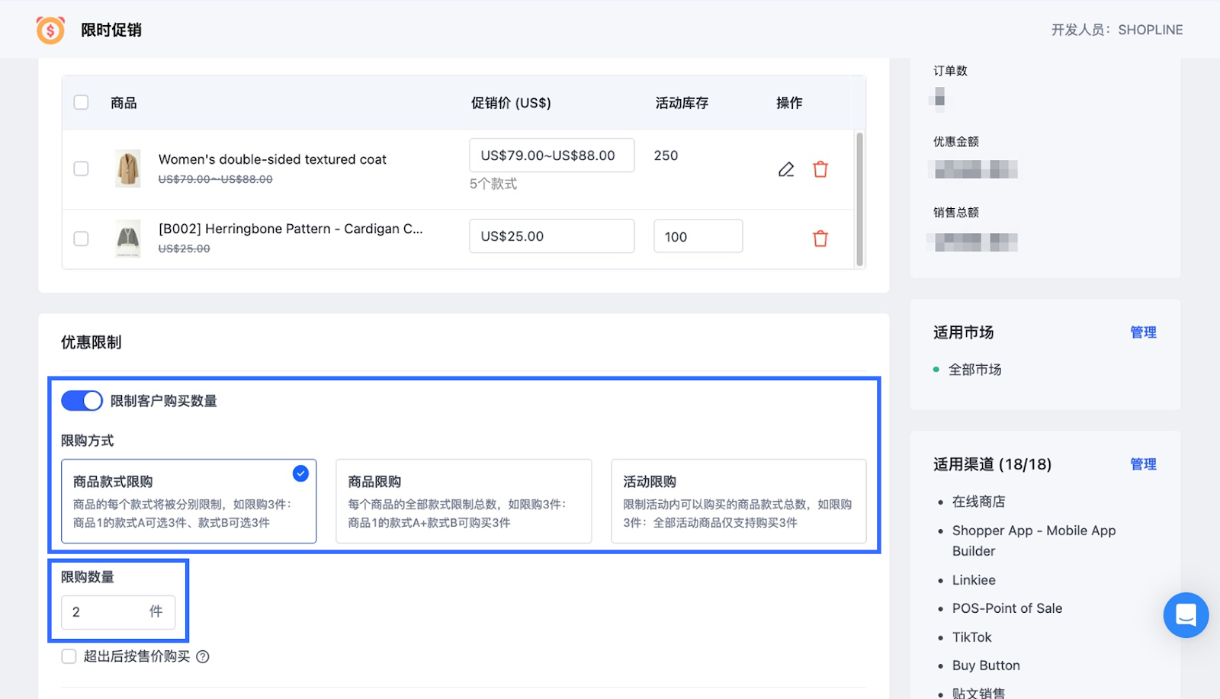Check the select-all products checkbox in header
1220x699 pixels.
click(81, 102)
